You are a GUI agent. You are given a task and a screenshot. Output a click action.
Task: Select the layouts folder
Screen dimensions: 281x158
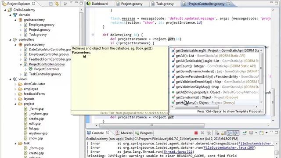[x=29, y=99]
